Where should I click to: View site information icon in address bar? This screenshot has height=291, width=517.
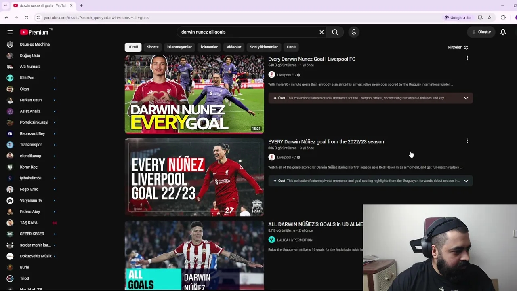38,17
